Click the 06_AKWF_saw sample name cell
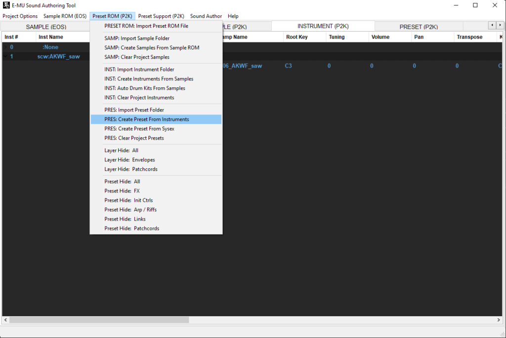Screen dimensions: 506x338 click(x=242, y=66)
